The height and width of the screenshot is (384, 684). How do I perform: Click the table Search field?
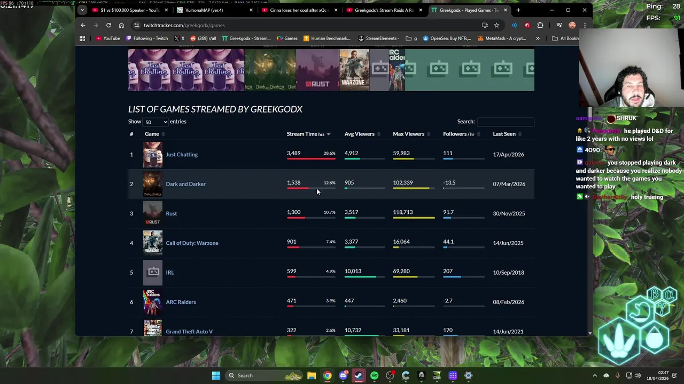pyautogui.click(x=505, y=122)
